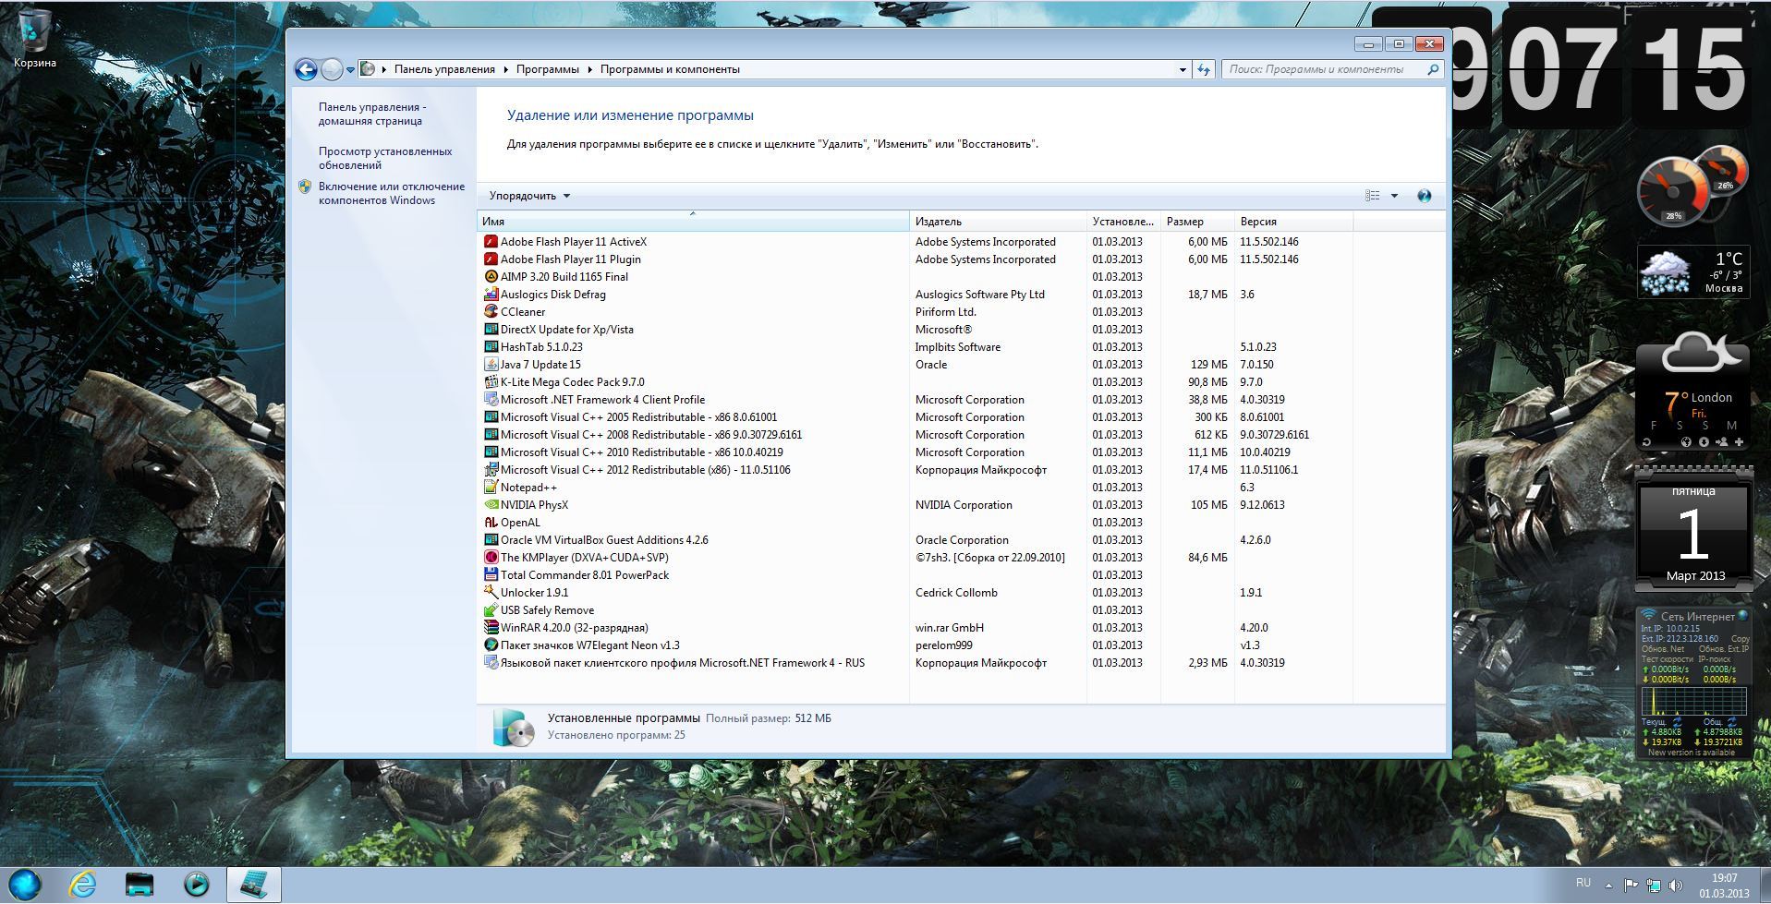Viewport: 1771px width, 904px height.
Task: Click Copy in the network gadget
Action: (x=1740, y=639)
